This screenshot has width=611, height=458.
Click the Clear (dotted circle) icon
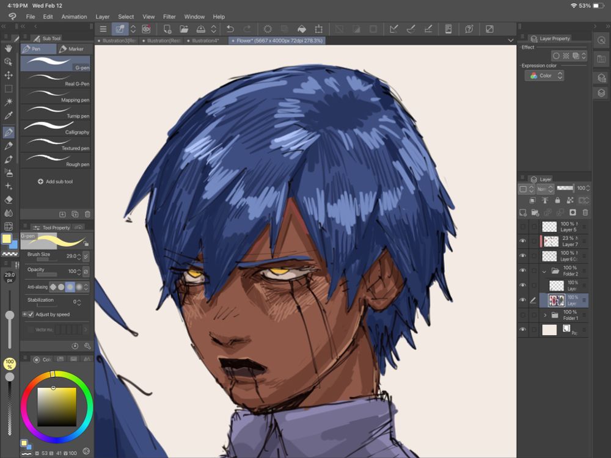[268, 29]
